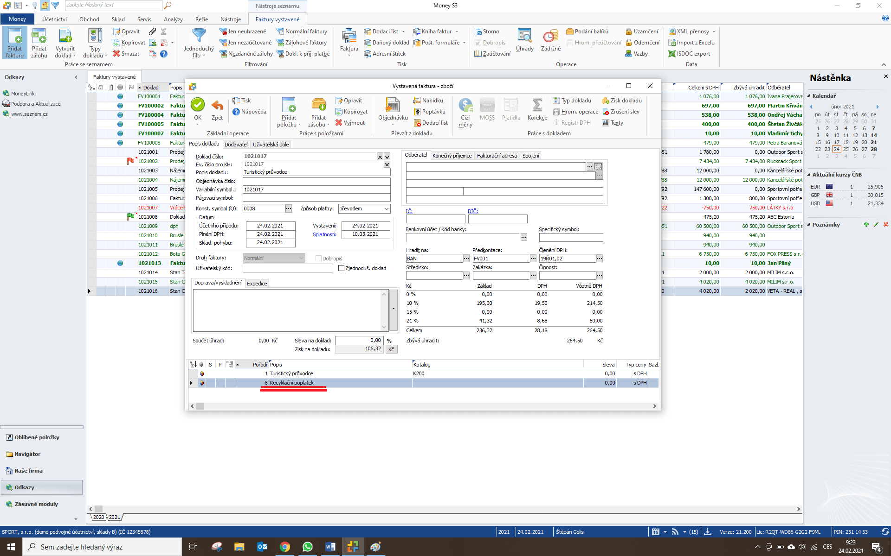Click Cizí měny icon
891x556 pixels.
point(465,105)
